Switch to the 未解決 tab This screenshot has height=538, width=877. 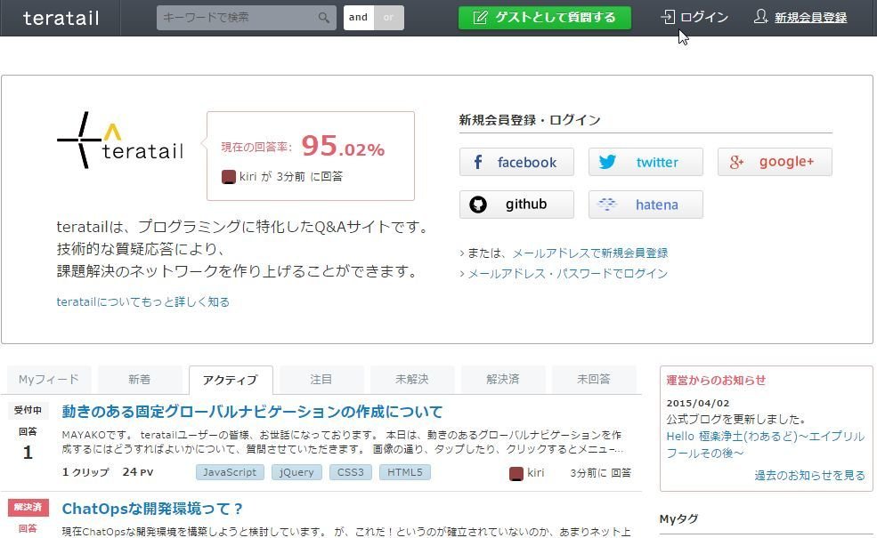[x=412, y=380]
